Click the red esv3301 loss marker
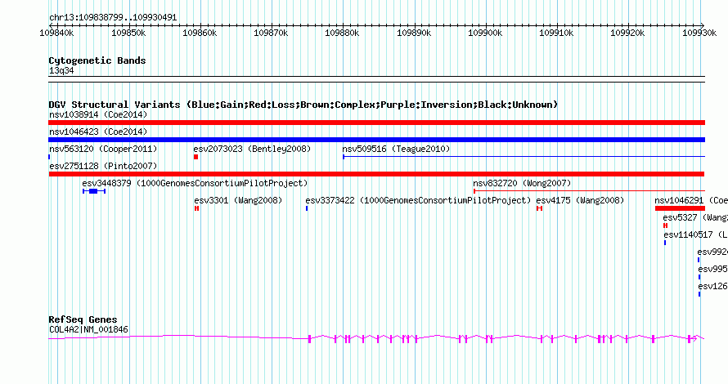The height and width of the screenshot is (384, 728). point(197,208)
